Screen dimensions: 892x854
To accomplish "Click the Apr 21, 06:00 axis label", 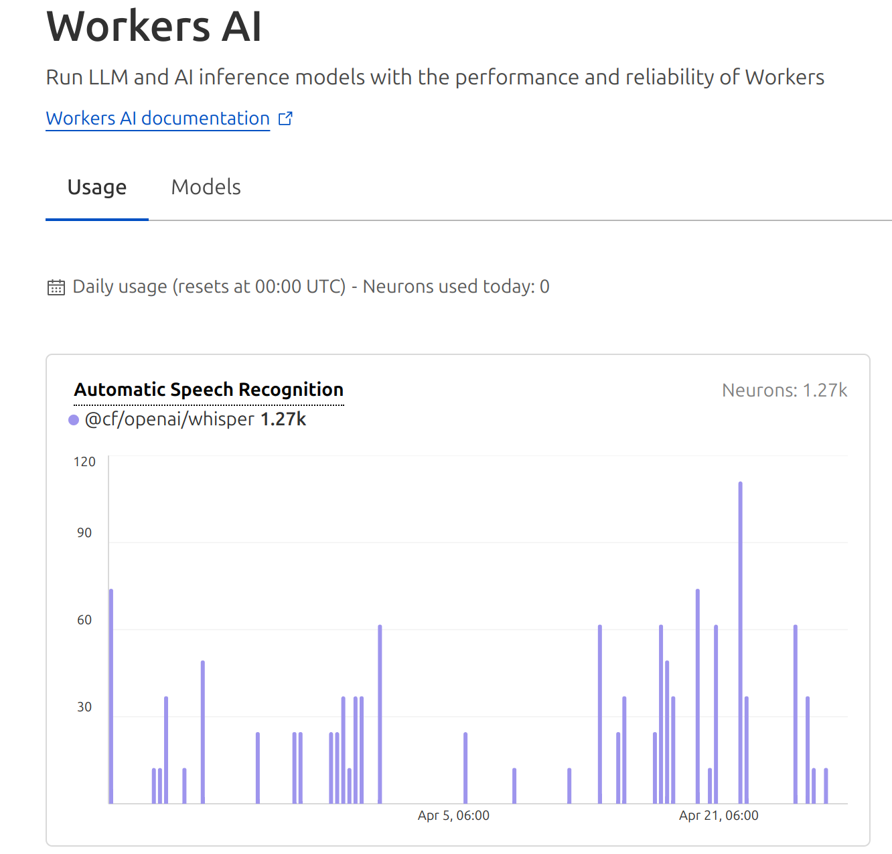I will (x=719, y=816).
